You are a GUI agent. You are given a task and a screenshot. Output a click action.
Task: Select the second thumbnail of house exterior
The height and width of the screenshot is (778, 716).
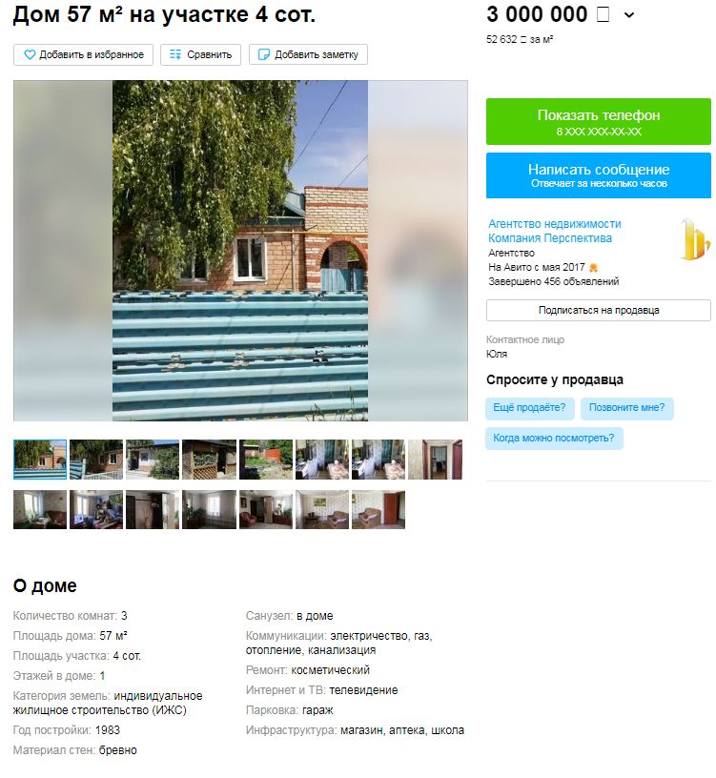tap(96, 460)
